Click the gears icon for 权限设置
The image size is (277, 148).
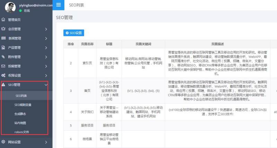pos(3,75)
